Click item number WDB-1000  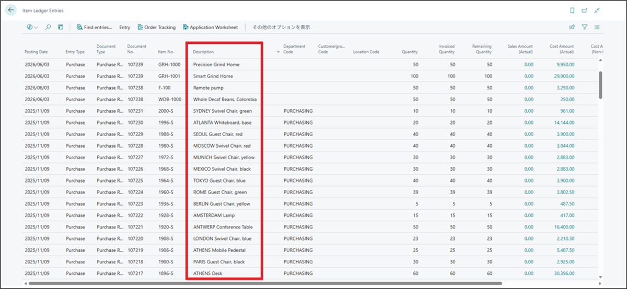click(x=170, y=99)
